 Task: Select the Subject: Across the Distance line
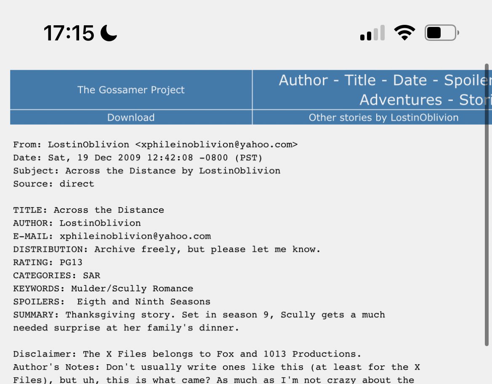[147, 171]
